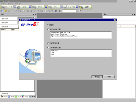Click the 系统设置 workflow step button
Viewport: 136px width, 102px height.
pos(7,7)
